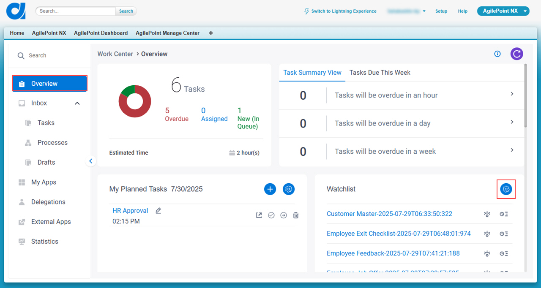Viewport: 541px width, 288px height.
Task: Click the Processes sidebar icon
Action: (x=28, y=143)
